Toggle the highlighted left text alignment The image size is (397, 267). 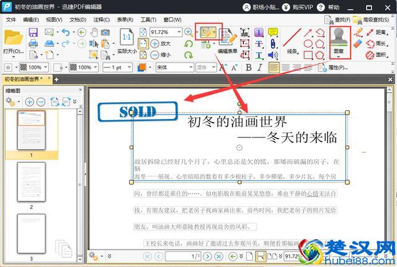(x=274, y=68)
